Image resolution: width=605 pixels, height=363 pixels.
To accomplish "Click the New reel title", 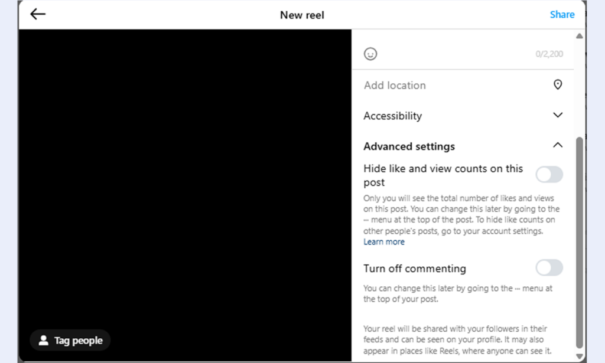I will pyautogui.click(x=302, y=15).
